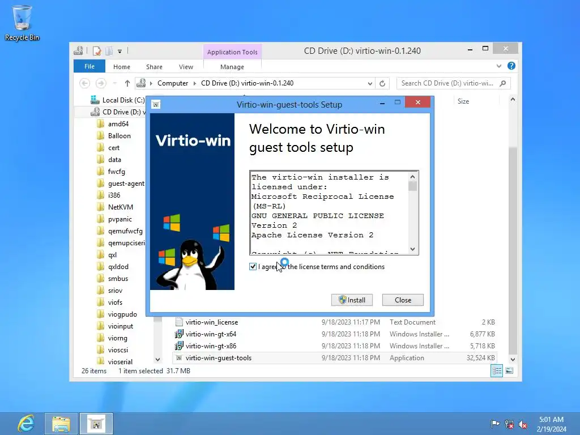
Task: Click the Explorer window system icon
Action: pos(78,50)
